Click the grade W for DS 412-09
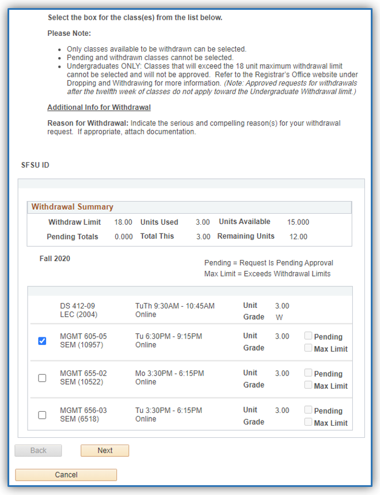This screenshot has height=495, width=380. pyautogui.click(x=279, y=317)
